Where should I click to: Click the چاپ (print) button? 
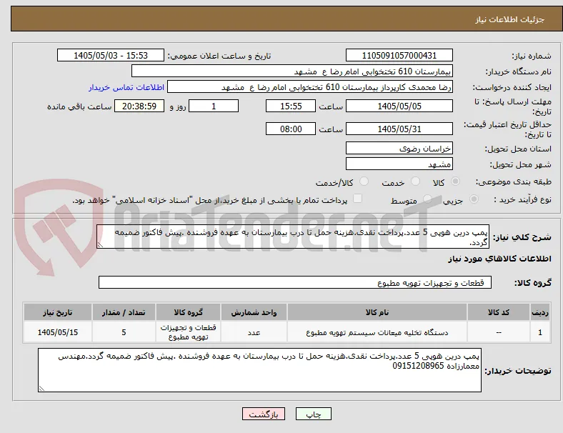[313, 414]
